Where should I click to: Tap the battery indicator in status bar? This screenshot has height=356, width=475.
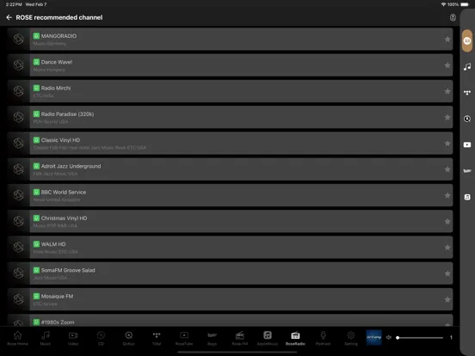tap(465, 4)
